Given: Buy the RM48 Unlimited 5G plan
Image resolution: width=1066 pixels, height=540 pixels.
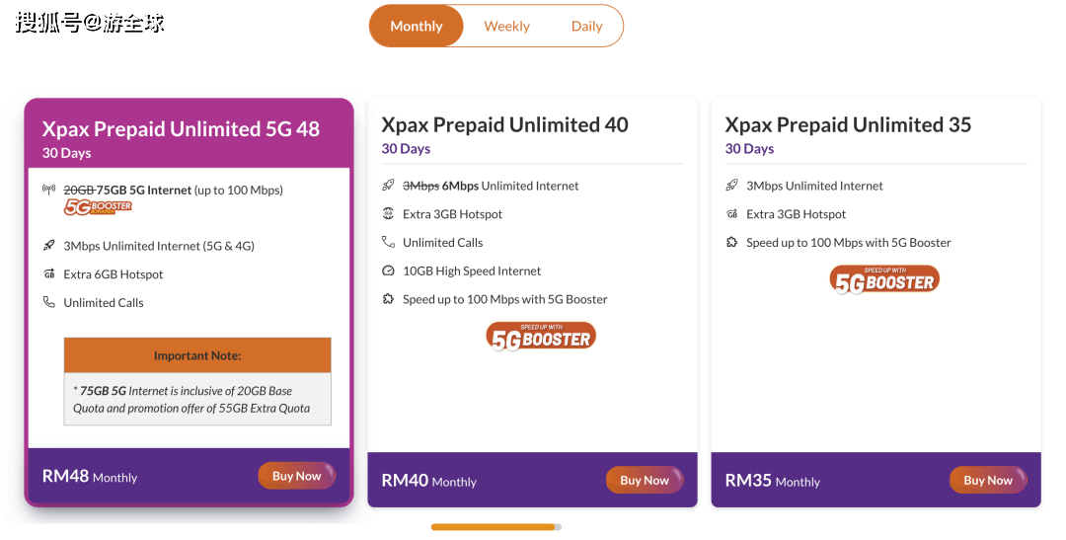Looking at the screenshot, I should 296,476.
